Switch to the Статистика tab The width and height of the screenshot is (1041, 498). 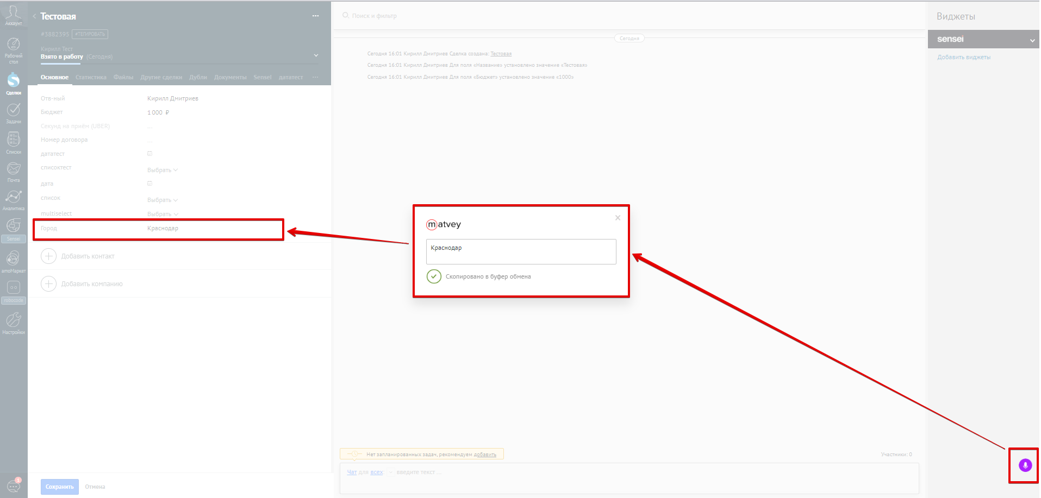[91, 77]
